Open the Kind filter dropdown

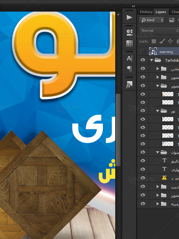click(152, 20)
